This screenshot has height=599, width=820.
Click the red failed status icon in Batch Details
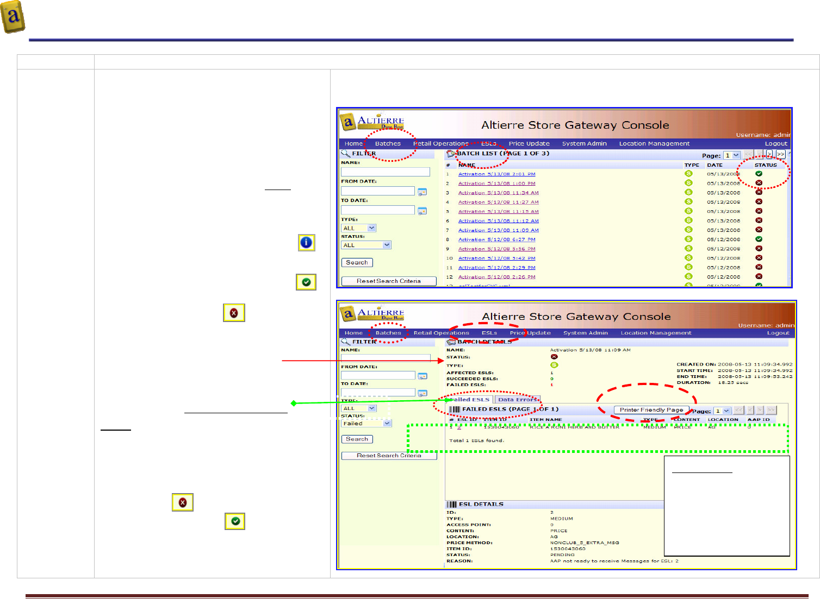pos(554,357)
